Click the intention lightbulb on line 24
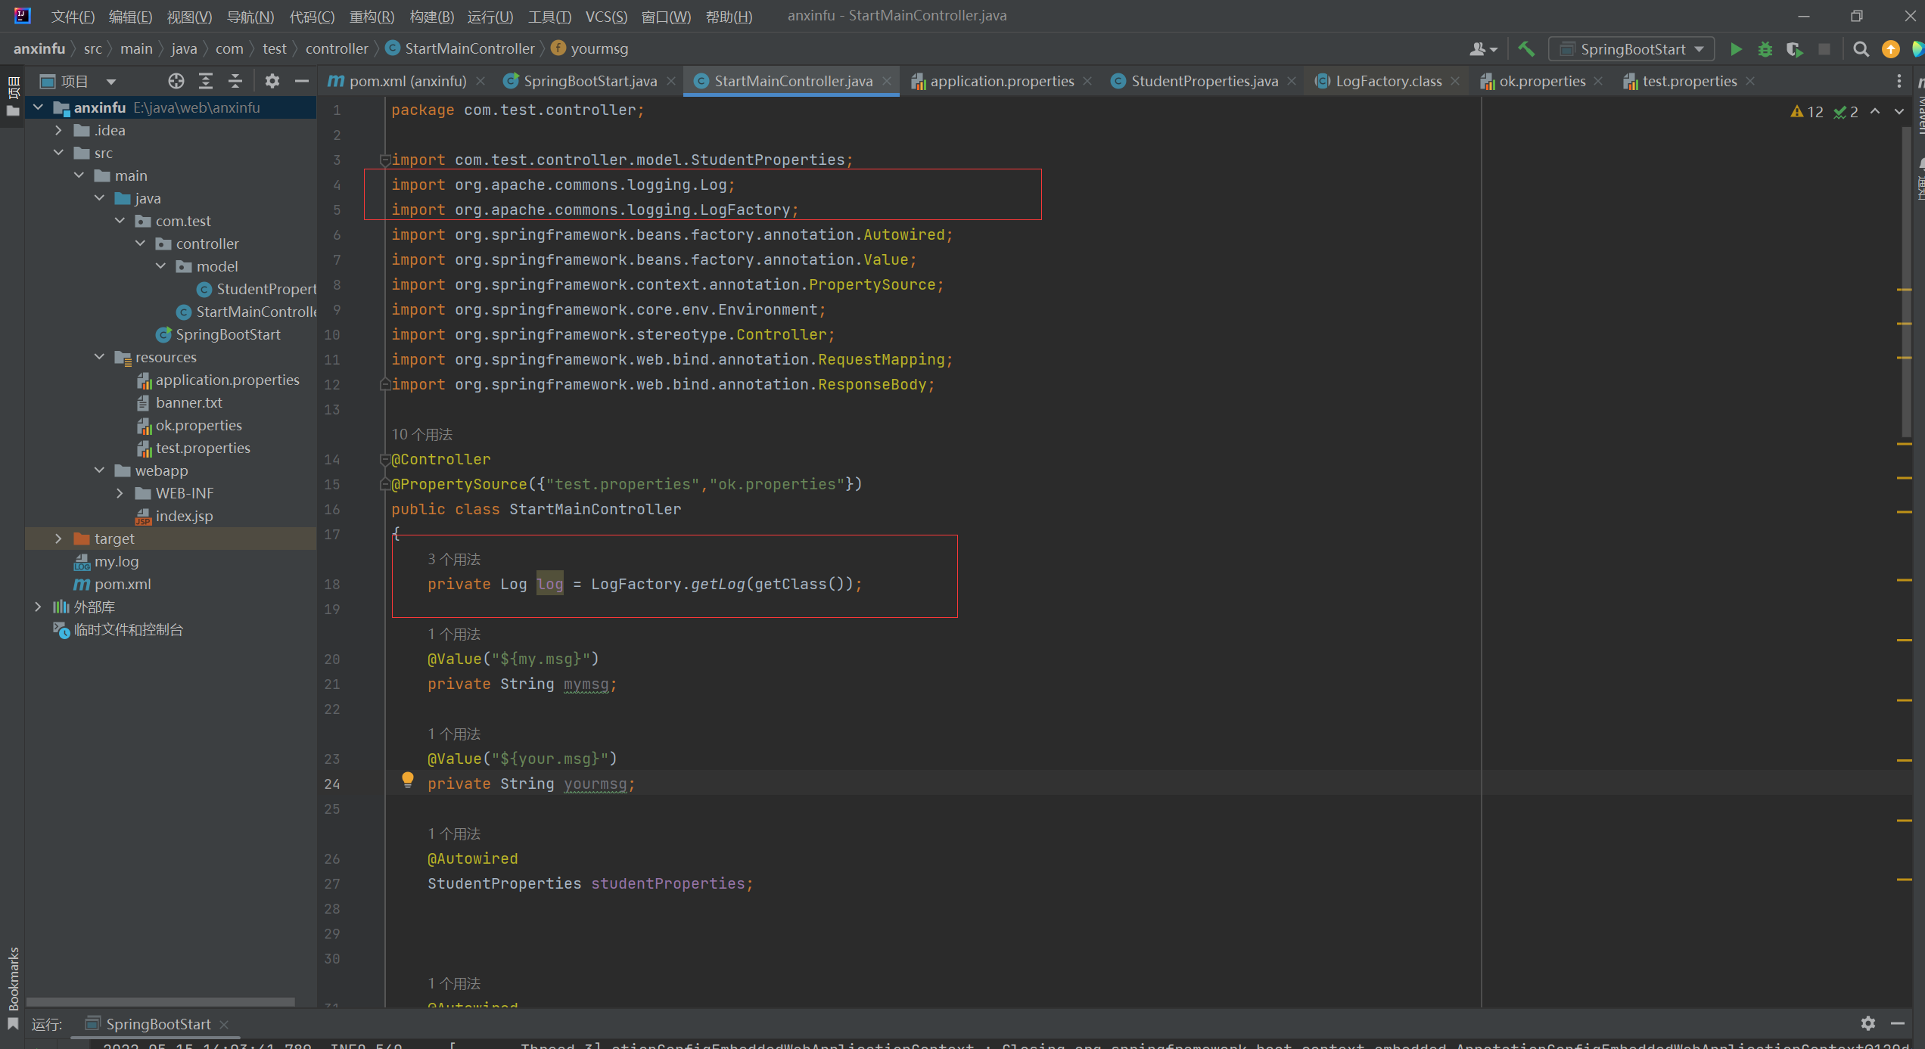The height and width of the screenshot is (1049, 1925). (408, 779)
